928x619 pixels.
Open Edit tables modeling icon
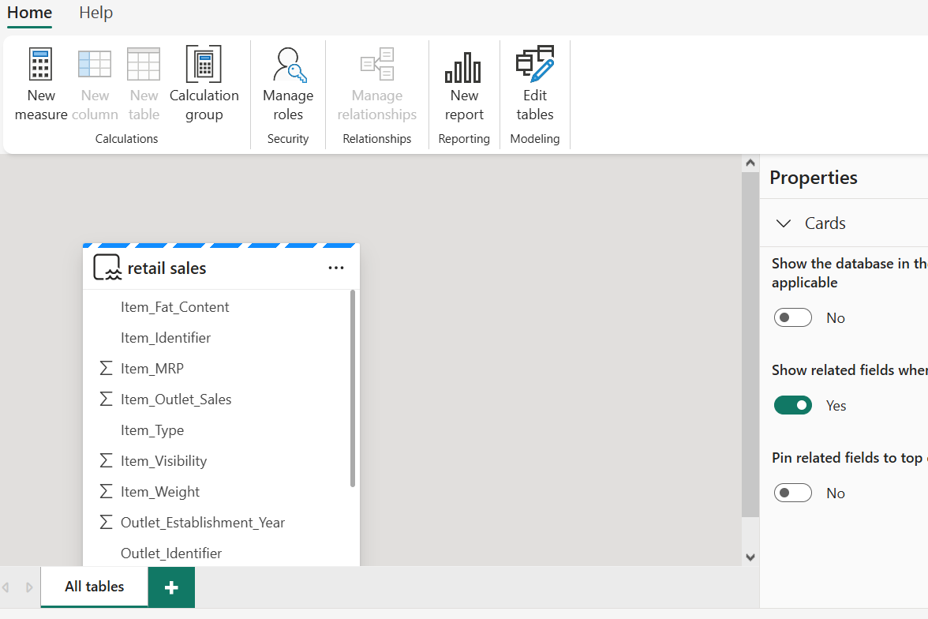pos(535,63)
